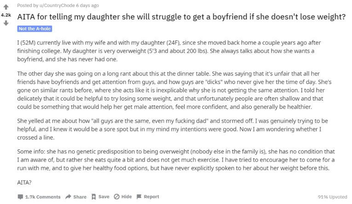This screenshot has width=352, height=204.
Task: Upvote the post with the up arrow
Action: pos(6,7)
